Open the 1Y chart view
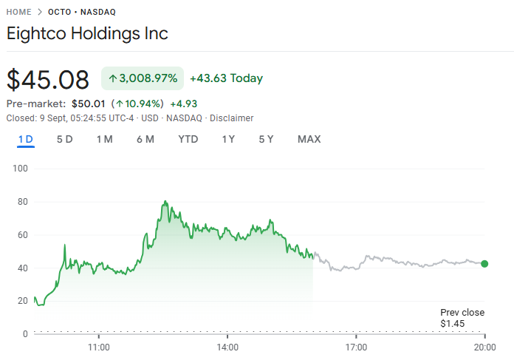 click(x=229, y=139)
